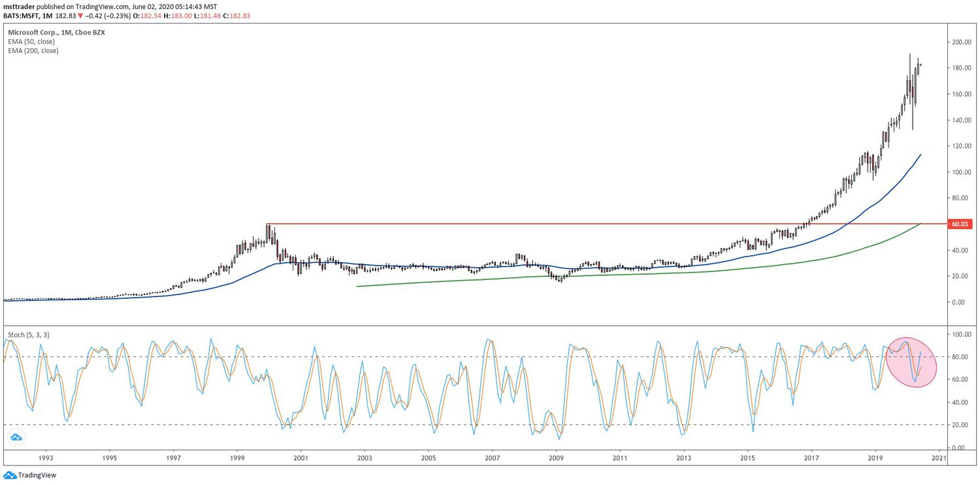Screen dimensions: 980x485
Task: Click the 'Stoch (5, 3, 3)' indicator label
Action: 29,335
